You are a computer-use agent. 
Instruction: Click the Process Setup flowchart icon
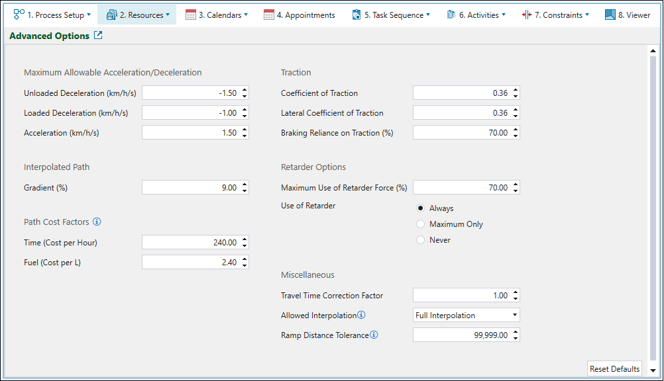coord(19,15)
